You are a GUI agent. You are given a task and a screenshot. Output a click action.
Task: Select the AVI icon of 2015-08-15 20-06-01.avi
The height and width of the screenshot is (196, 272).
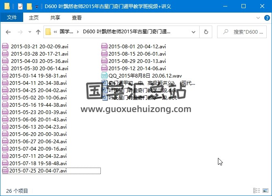(104, 54)
